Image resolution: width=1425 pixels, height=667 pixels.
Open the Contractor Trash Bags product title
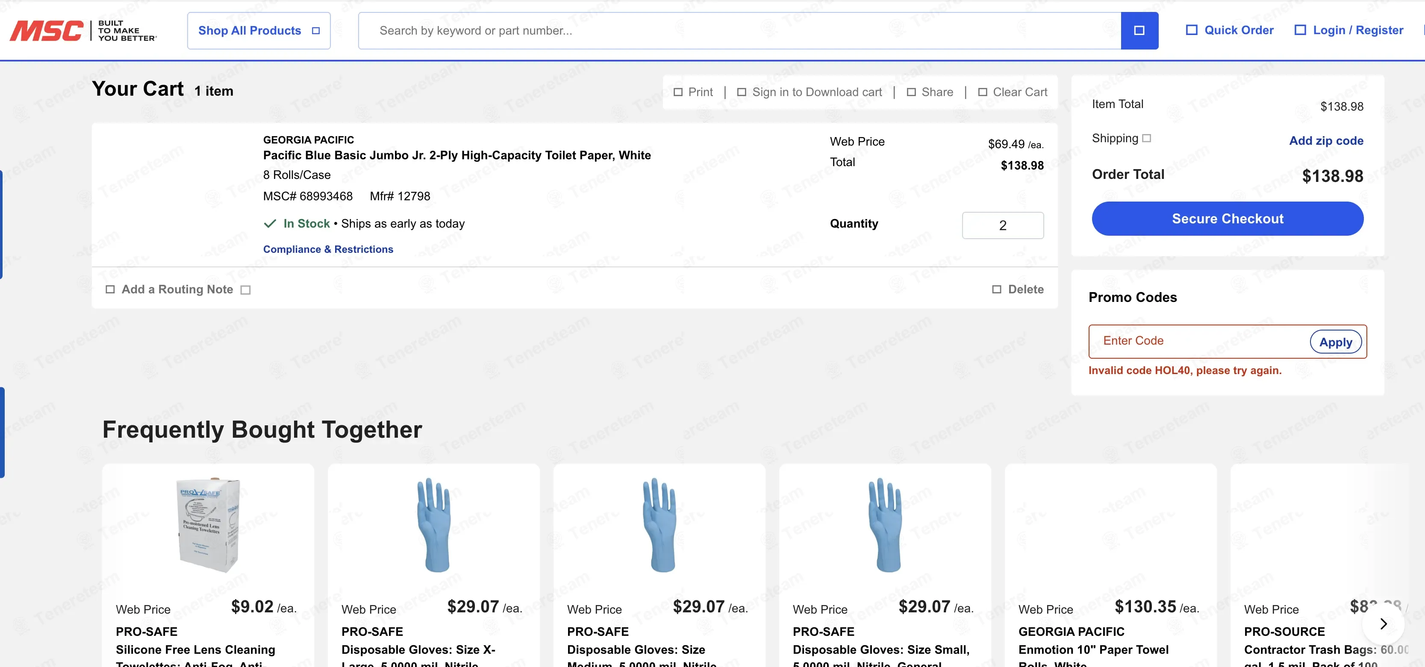pyautogui.click(x=1326, y=656)
